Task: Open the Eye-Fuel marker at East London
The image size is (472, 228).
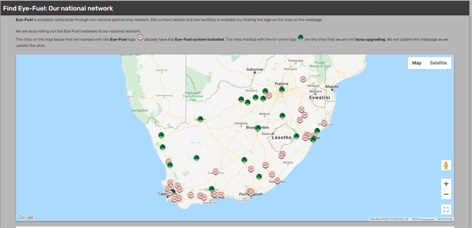Action: [277, 181]
